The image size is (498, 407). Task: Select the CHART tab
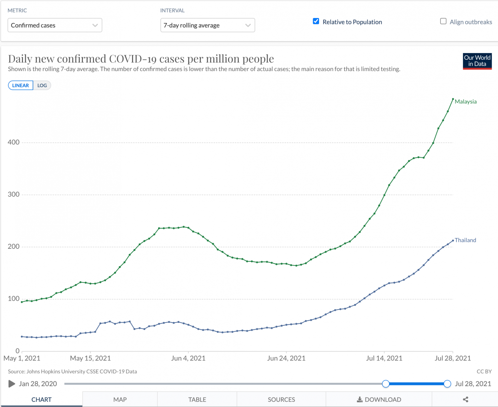pos(41,400)
